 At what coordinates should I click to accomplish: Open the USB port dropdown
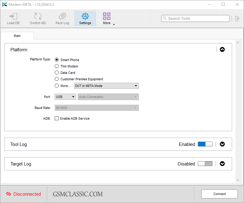(65, 97)
